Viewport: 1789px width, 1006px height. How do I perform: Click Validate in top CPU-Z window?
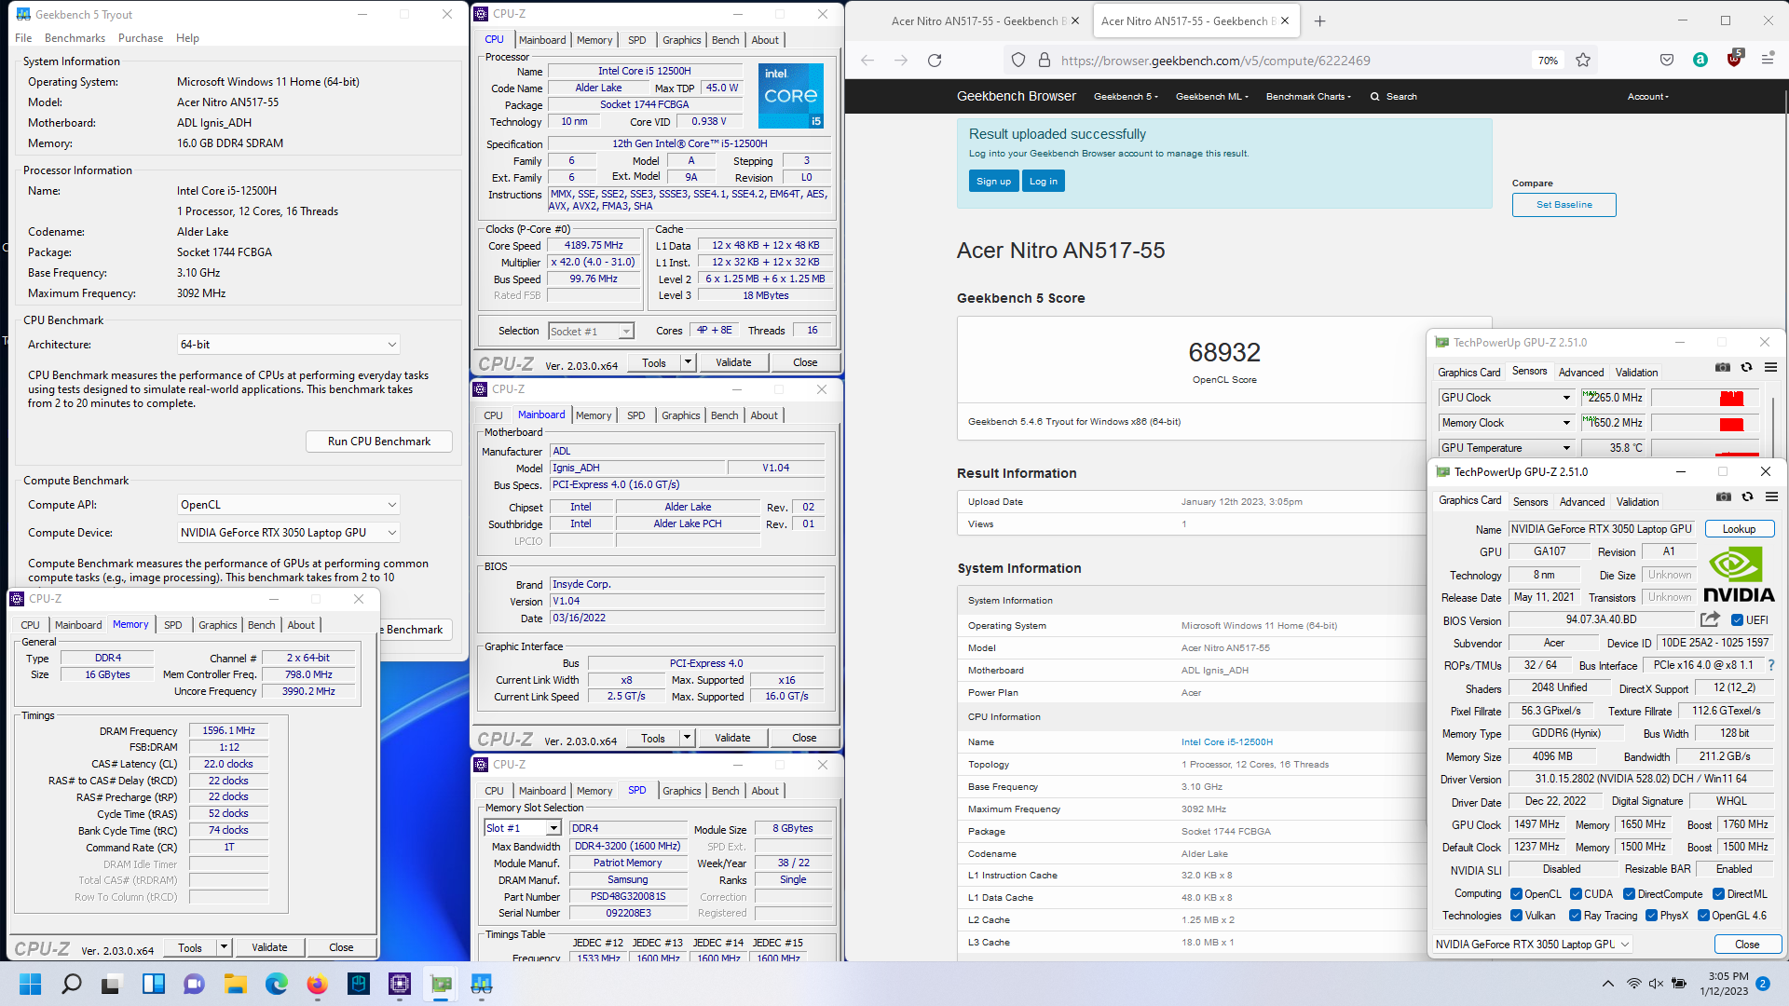733,362
